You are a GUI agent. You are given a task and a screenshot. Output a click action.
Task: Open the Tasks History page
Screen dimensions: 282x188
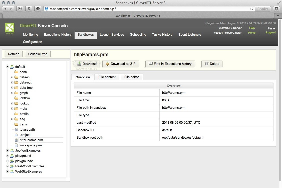click(x=162, y=35)
